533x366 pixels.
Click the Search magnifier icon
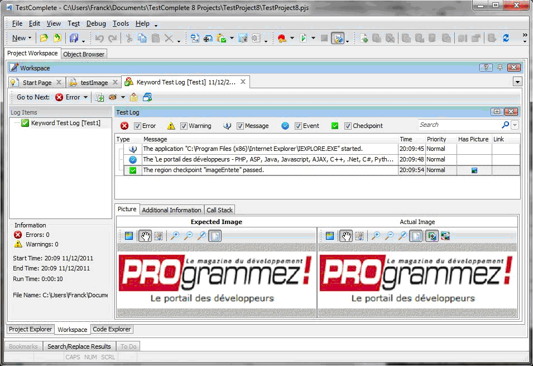505,125
